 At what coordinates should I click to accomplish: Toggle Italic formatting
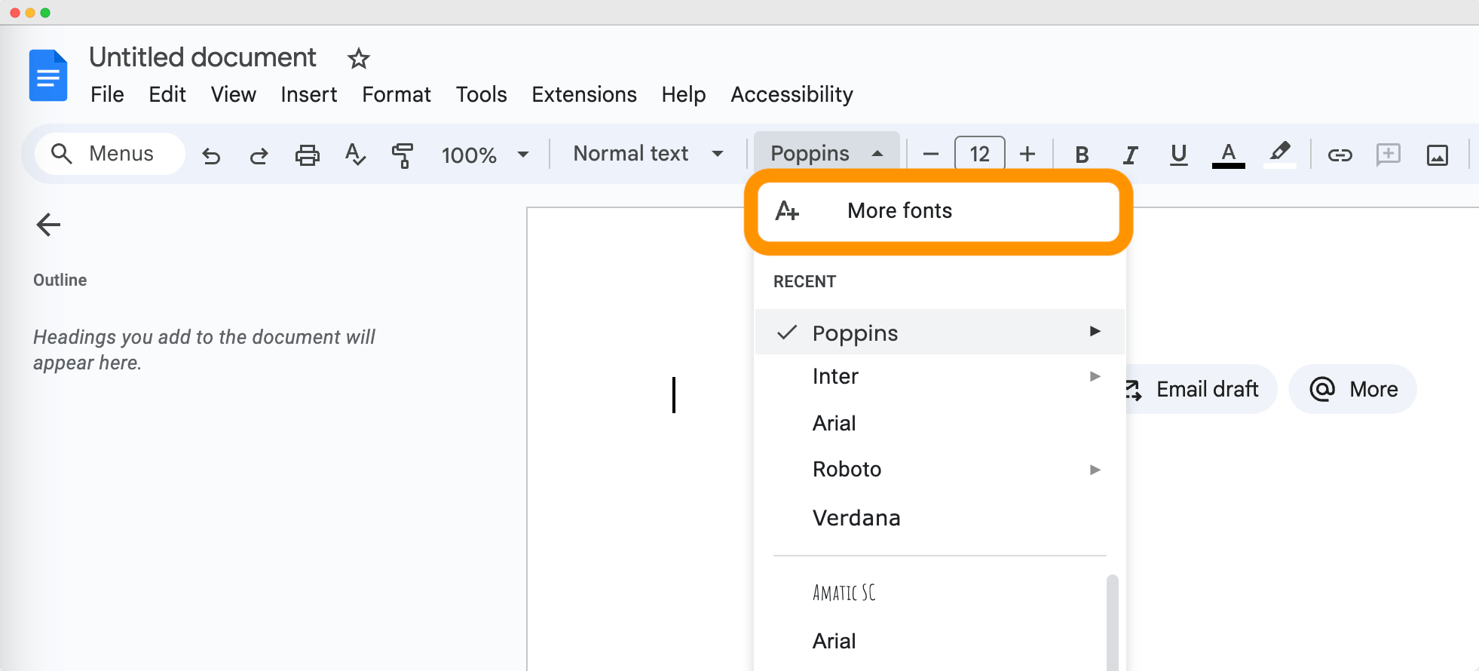pos(1130,155)
